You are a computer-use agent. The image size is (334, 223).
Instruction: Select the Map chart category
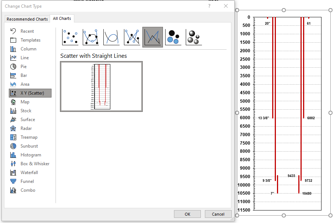tap(30, 102)
